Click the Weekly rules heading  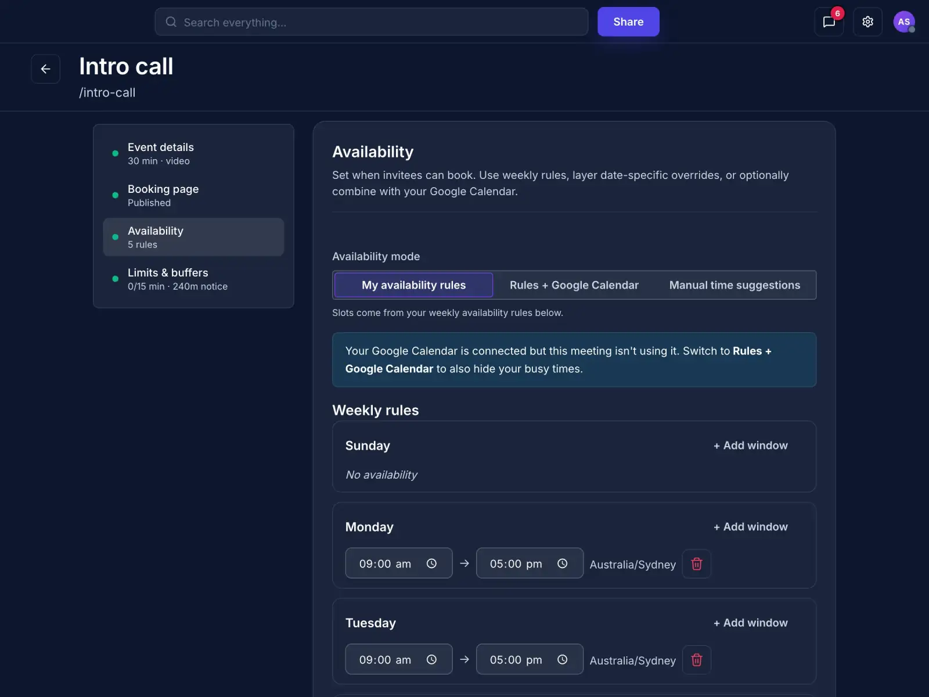[376, 410]
